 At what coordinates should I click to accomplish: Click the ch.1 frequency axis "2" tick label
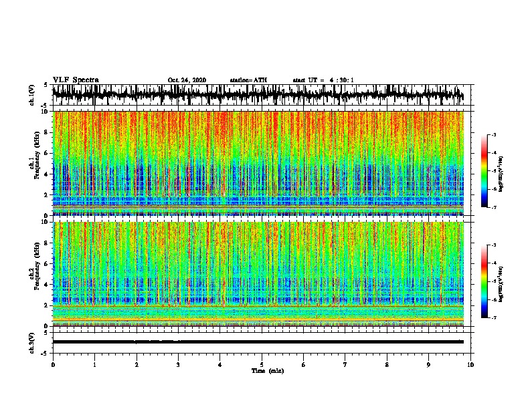click(47, 194)
